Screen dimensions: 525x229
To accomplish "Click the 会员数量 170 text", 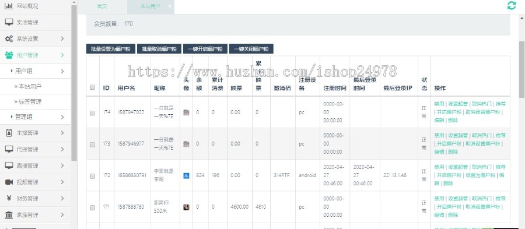I will [113, 24].
